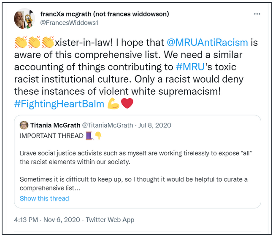Open francXs mcgrath display name profile
Image resolution: width=273 pixels, height=235 pixels.
point(105,14)
